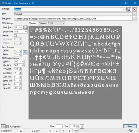Click the Lead Spc value -1
The height and width of the screenshot is (133, 139).
(17, 73)
